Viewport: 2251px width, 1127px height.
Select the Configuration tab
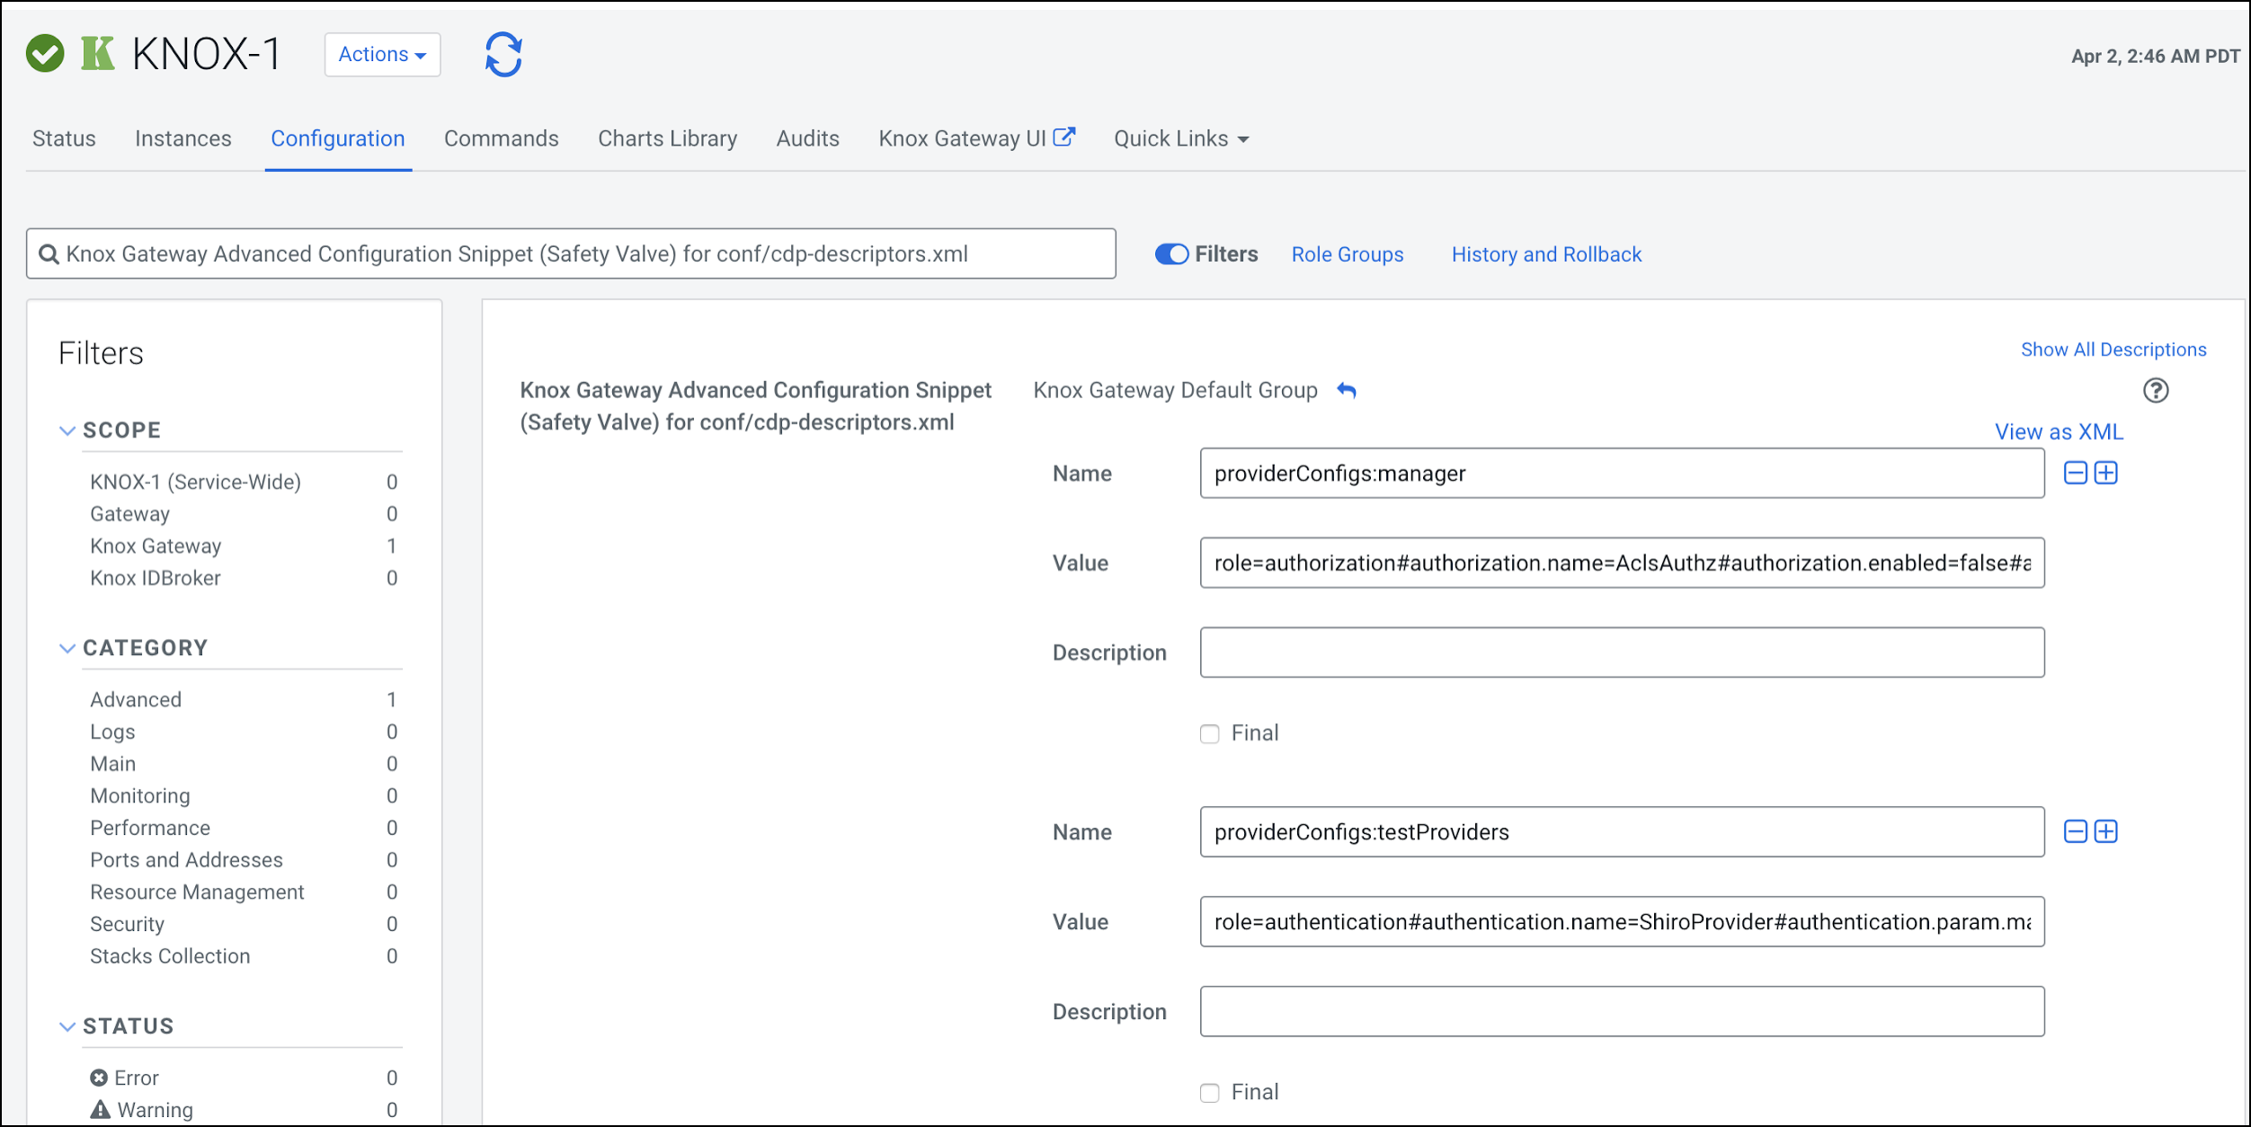338,138
